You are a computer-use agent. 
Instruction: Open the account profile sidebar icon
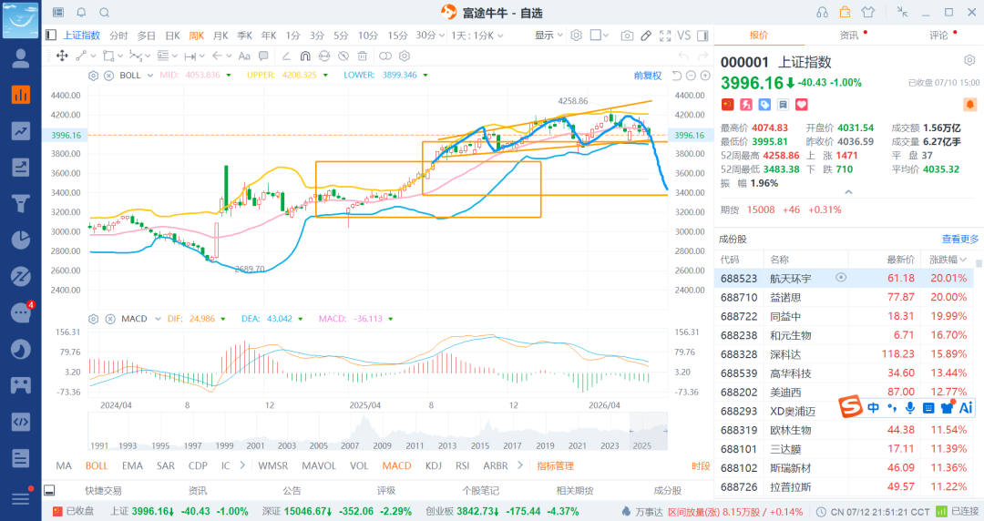[21, 58]
